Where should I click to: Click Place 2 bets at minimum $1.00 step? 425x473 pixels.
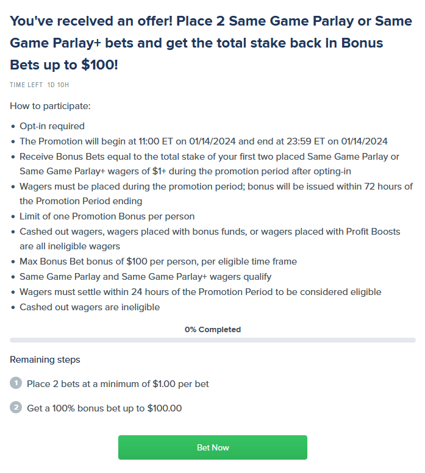coord(118,384)
